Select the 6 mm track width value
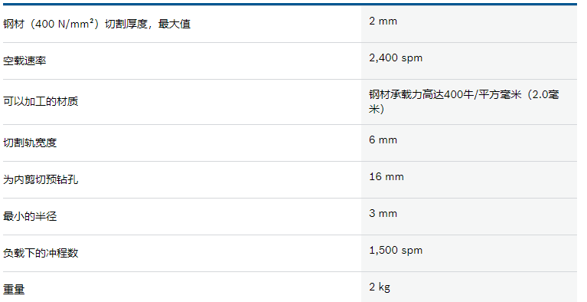 383,140
